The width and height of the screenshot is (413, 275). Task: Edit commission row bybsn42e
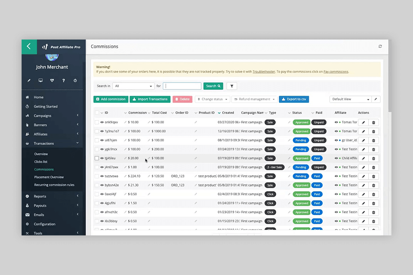(364, 185)
